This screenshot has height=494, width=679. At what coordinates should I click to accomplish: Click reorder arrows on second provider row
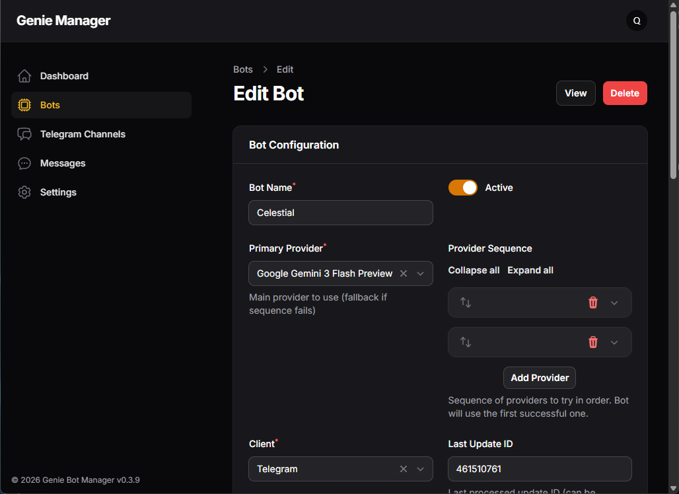(x=466, y=342)
